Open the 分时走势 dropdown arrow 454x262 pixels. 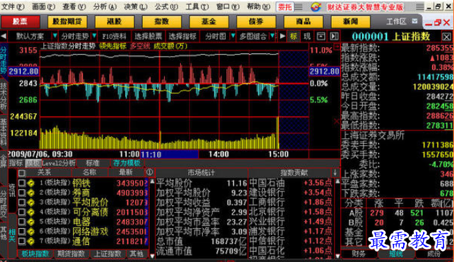94,36
